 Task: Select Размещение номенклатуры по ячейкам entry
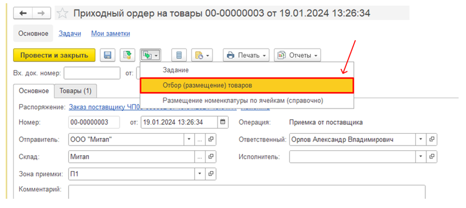[247, 101]
